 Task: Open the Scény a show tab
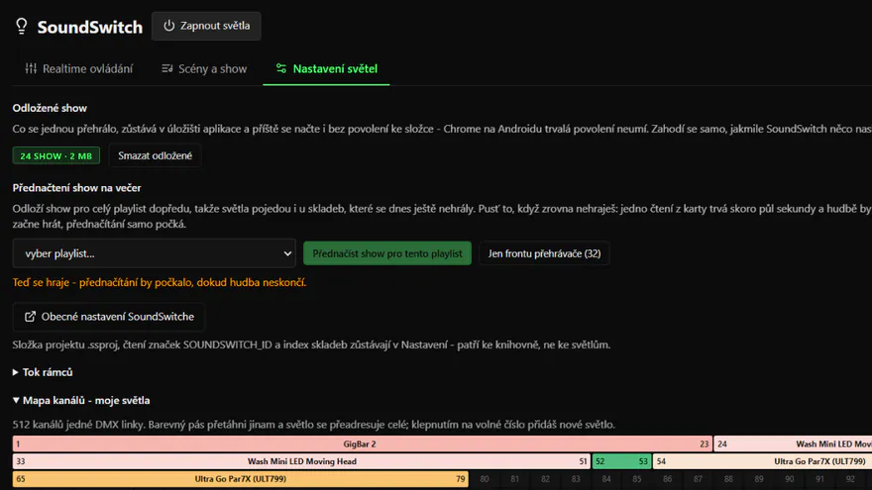click(x=204, y=69)
